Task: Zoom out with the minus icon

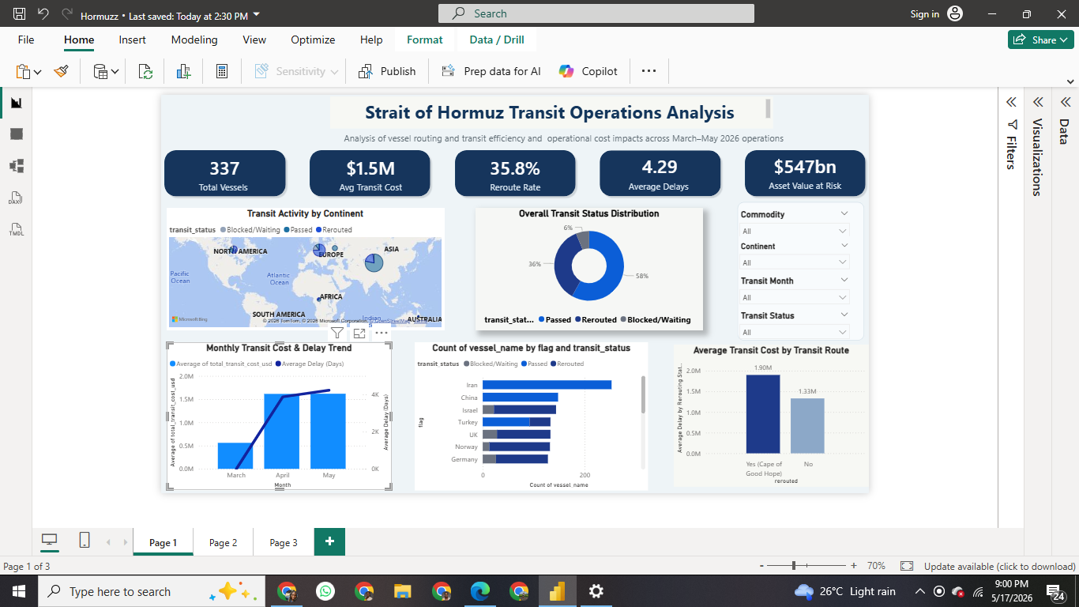Action: point(761,566)
